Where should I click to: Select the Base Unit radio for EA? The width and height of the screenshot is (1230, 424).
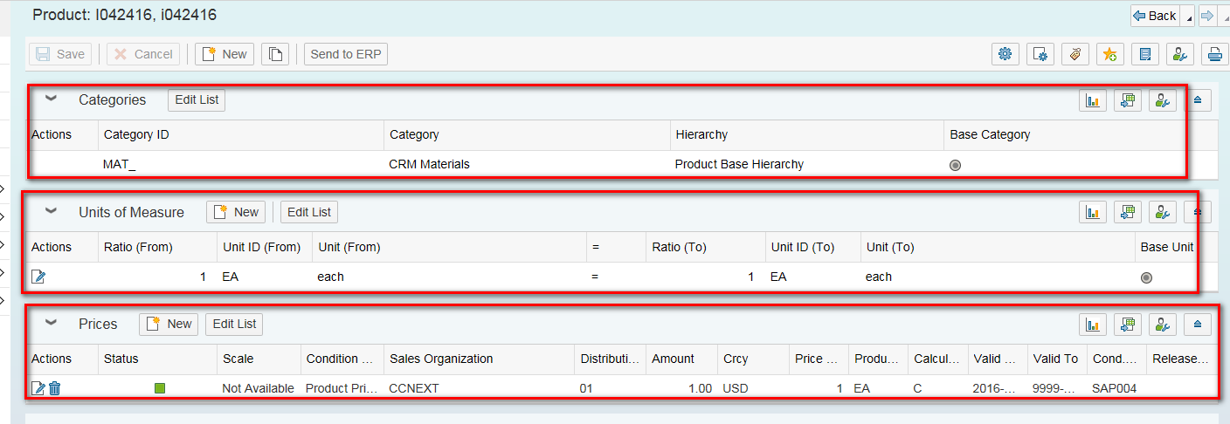tap(1146, 277)
